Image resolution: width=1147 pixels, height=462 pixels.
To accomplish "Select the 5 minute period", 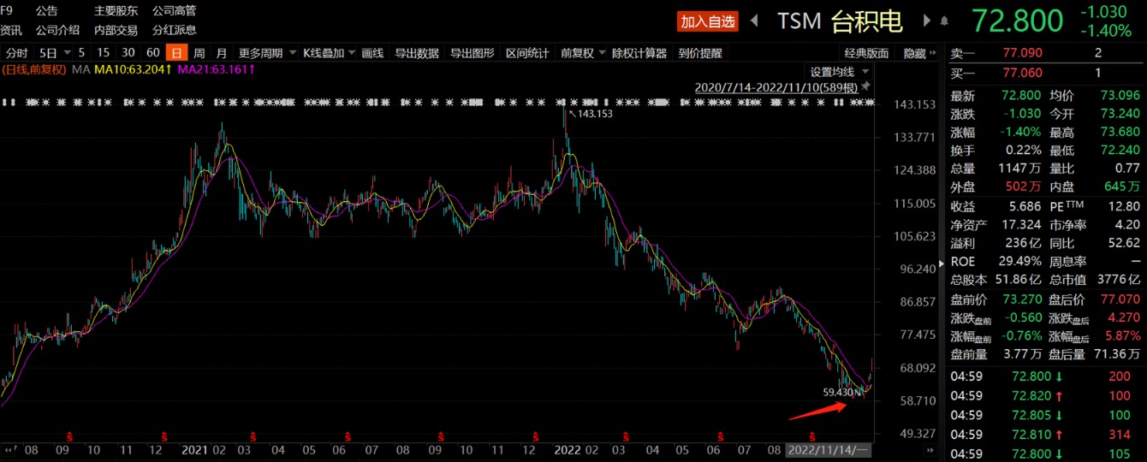I will coord(82,53).
